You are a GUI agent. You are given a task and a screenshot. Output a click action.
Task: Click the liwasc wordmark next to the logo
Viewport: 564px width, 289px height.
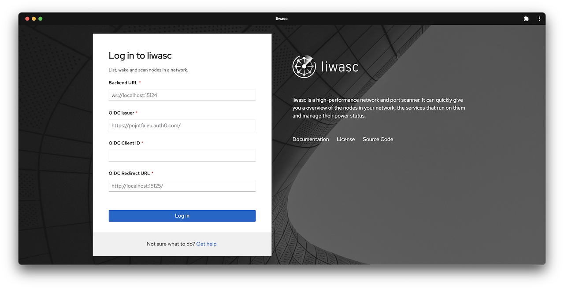pos(339,67)
